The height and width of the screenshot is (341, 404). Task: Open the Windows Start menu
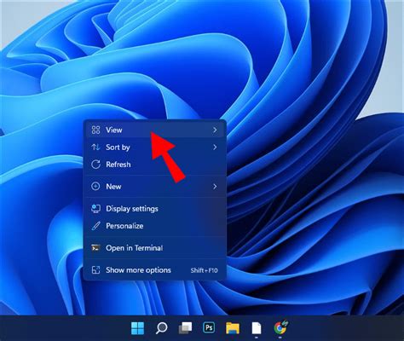137,328
